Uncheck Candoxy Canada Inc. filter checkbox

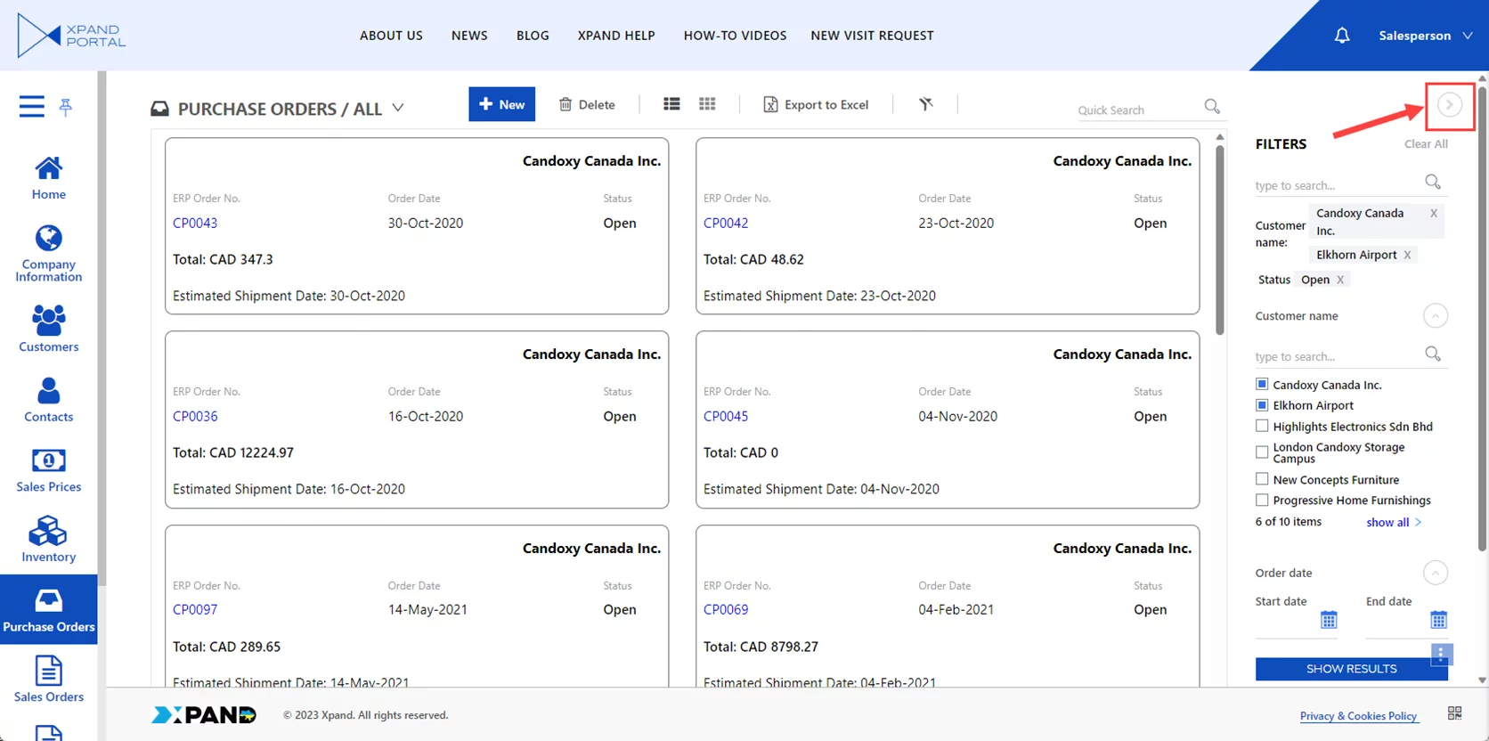1262,384
